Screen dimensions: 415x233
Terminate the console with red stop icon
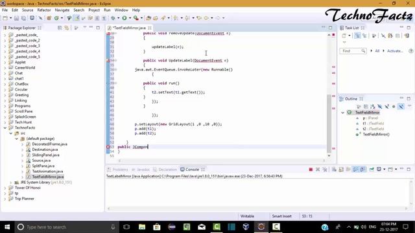(x=311, y=170)
